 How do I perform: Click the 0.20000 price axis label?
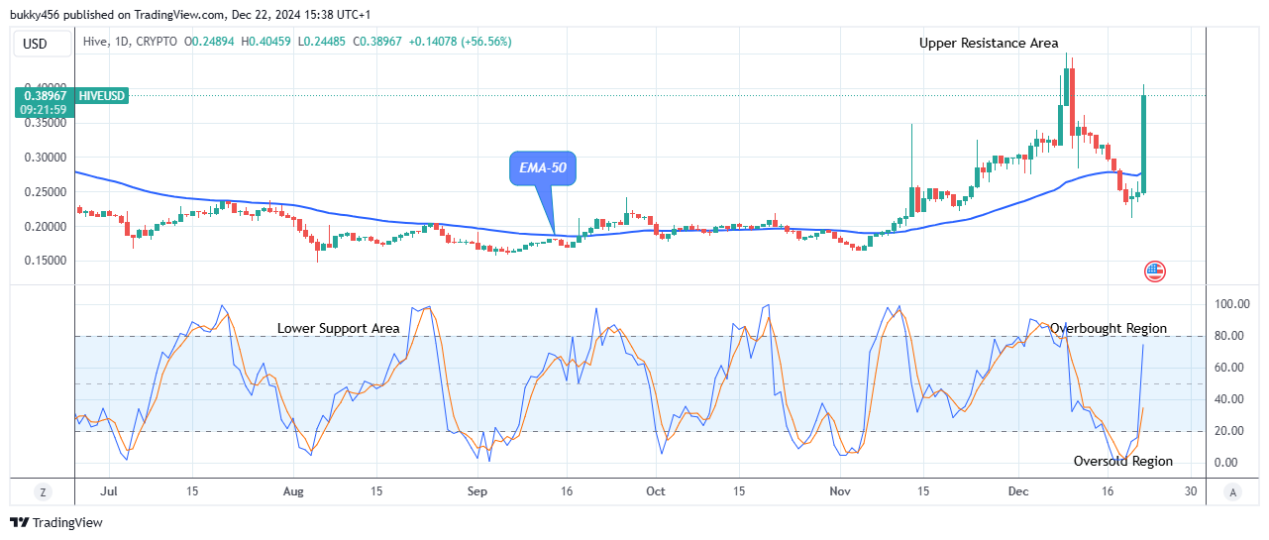[46, 227]
